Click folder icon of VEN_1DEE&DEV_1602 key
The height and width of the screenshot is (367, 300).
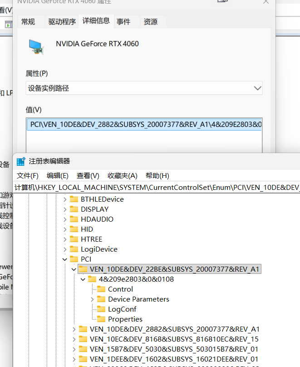(x=83, y=359)
